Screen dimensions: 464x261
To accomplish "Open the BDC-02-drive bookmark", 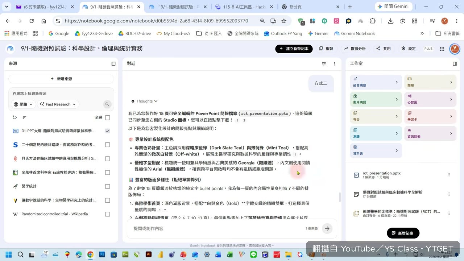I will click(x=134, y=33).
